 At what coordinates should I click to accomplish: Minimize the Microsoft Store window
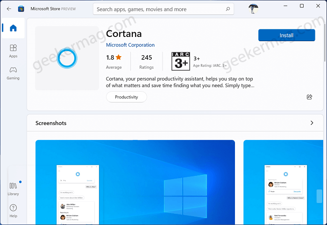pyautogui.click(x=285, y=6)
